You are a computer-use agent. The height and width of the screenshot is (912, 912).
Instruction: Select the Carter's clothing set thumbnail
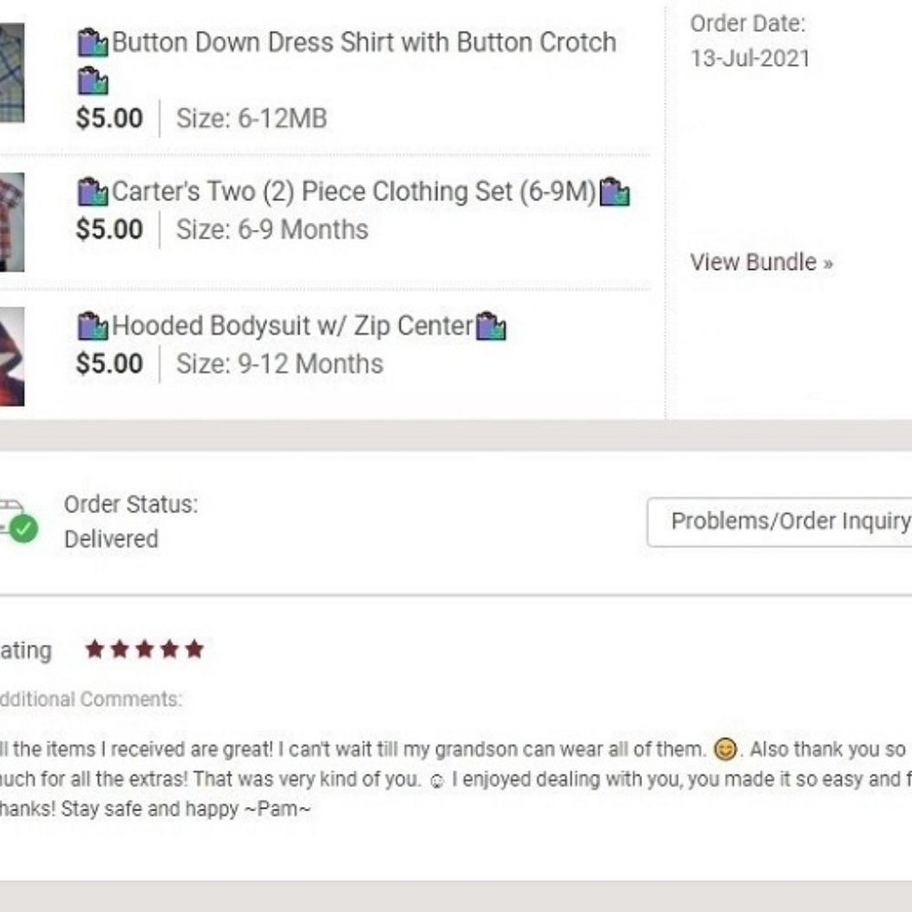coord(11,222)
